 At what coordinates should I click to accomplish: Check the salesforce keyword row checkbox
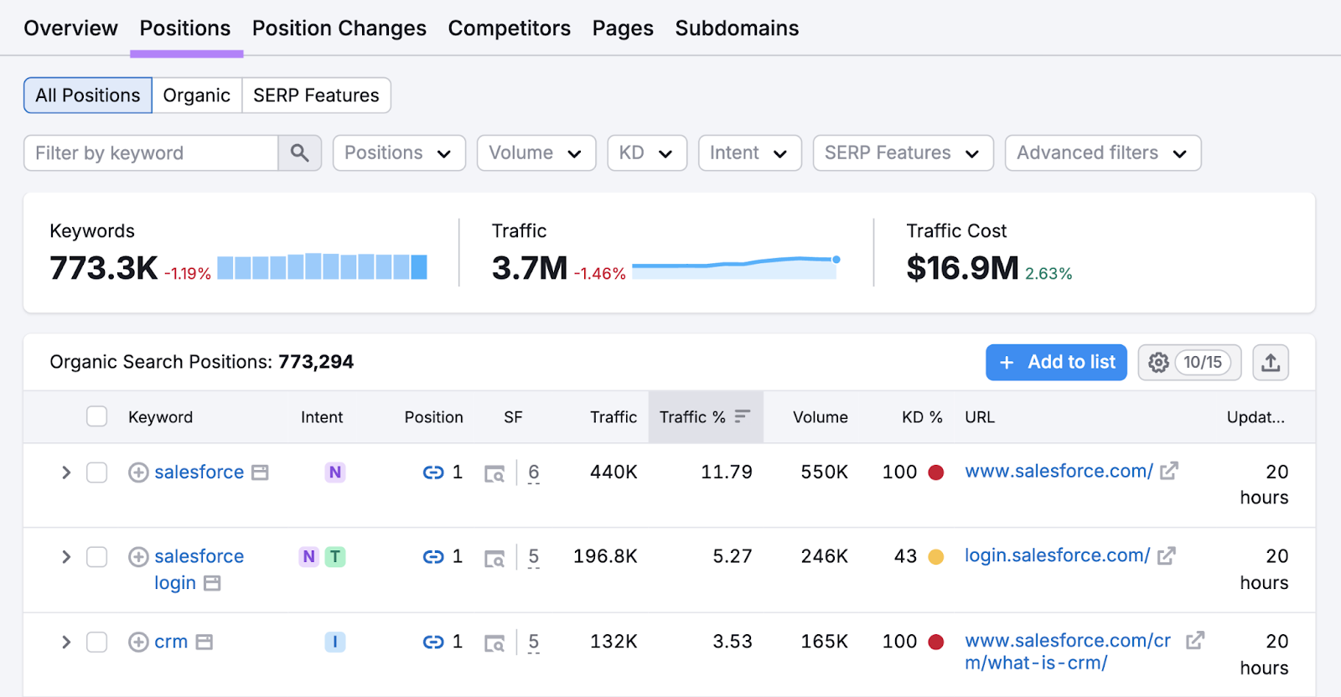point(97,472)
